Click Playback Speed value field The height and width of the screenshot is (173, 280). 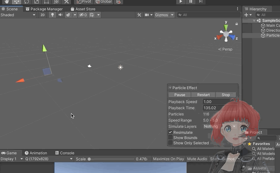coord(220,102)
